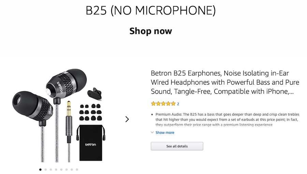Click the B25 (NO MICROPHONE) heading
This screenshot has height=174, width=307.
pyautogui.click(x=151, y=11)
